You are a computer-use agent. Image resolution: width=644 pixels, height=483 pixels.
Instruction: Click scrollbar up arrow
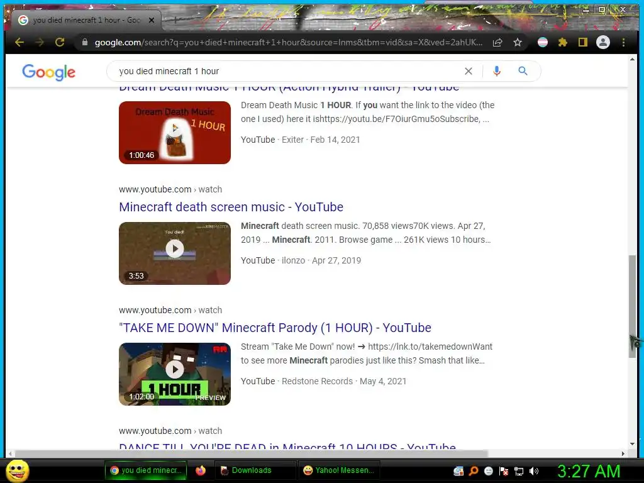click(632, 60)
